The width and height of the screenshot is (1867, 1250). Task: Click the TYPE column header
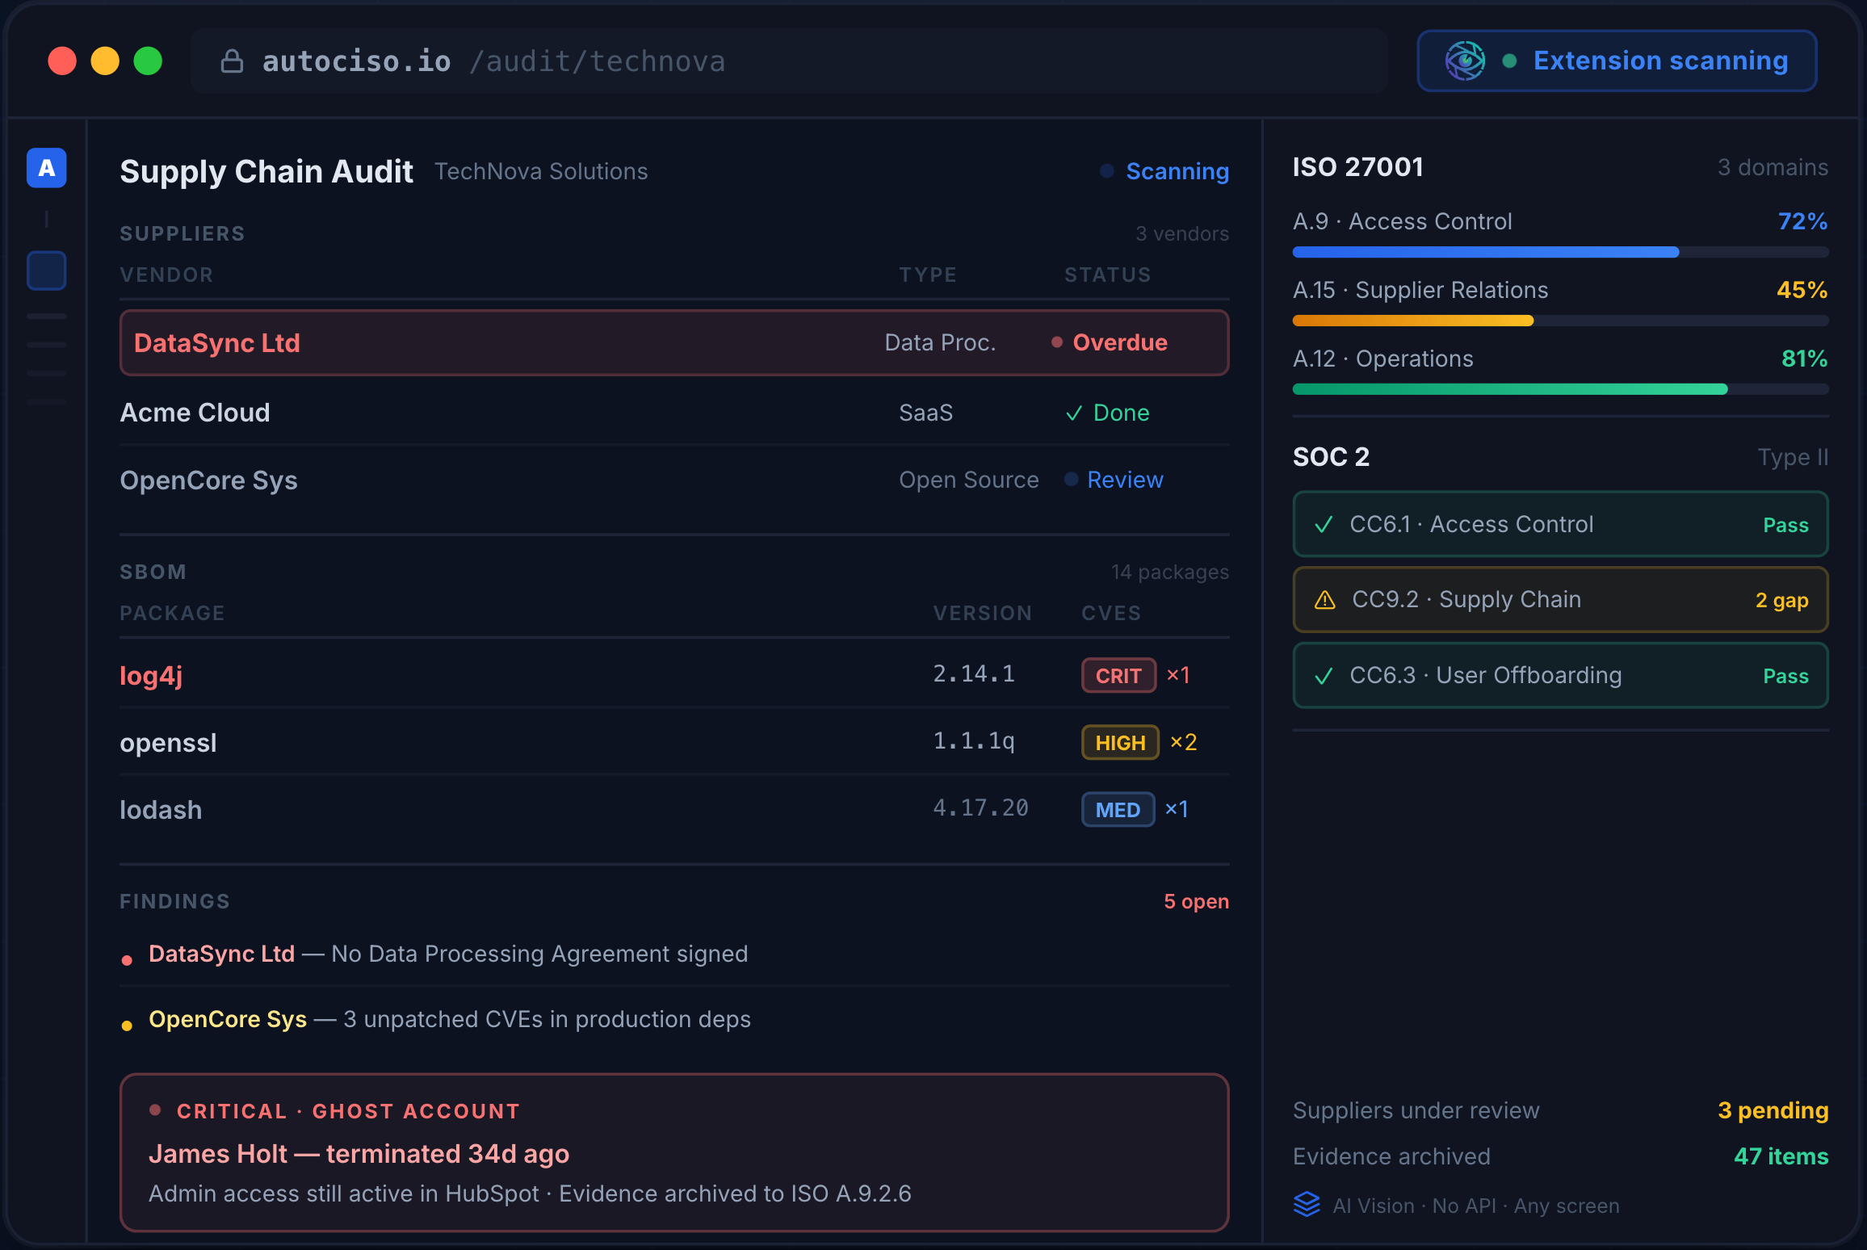(x=928, y=275)
